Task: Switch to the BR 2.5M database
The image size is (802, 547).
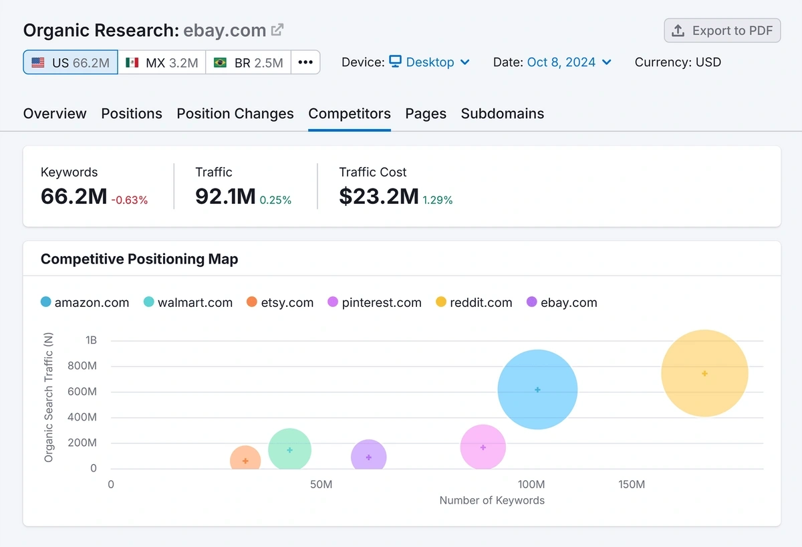Action: coord(249,62)
